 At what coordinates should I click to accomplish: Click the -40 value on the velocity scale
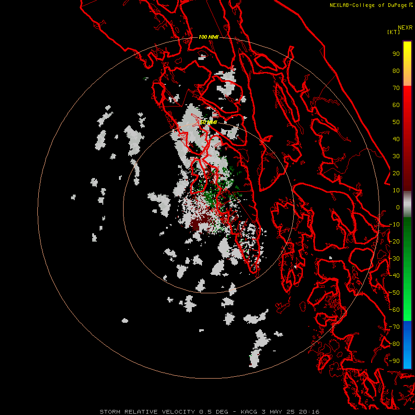tap(394, 276)
